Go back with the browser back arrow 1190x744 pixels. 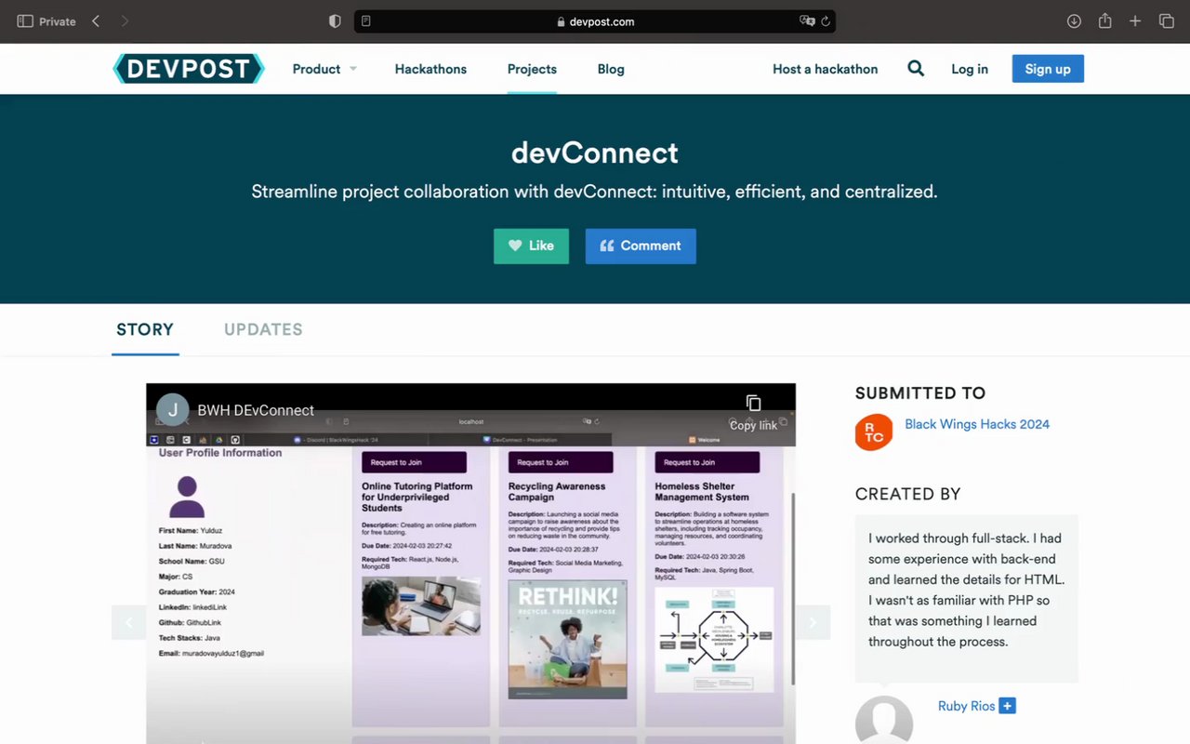[x=96, y=20]
